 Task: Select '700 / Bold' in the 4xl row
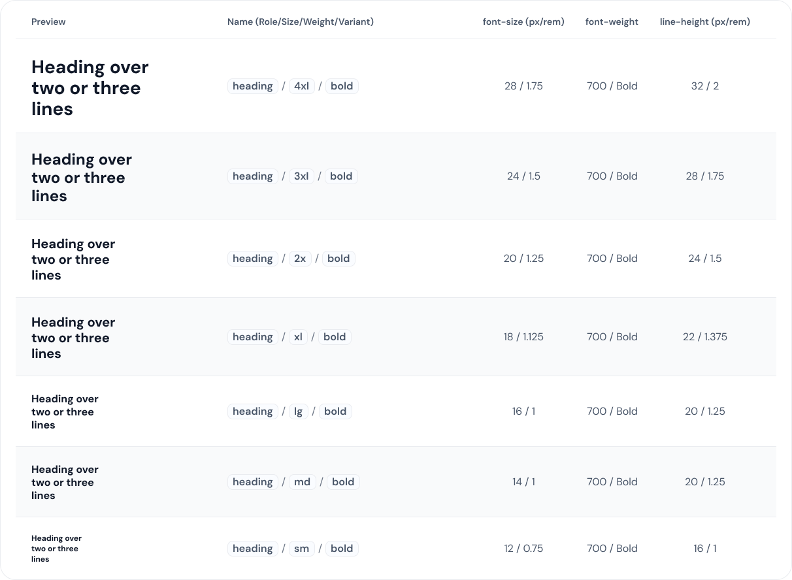coord(612,86)
